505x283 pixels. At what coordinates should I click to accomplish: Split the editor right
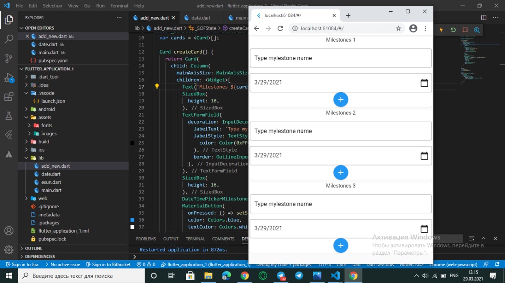coord(484,18)
